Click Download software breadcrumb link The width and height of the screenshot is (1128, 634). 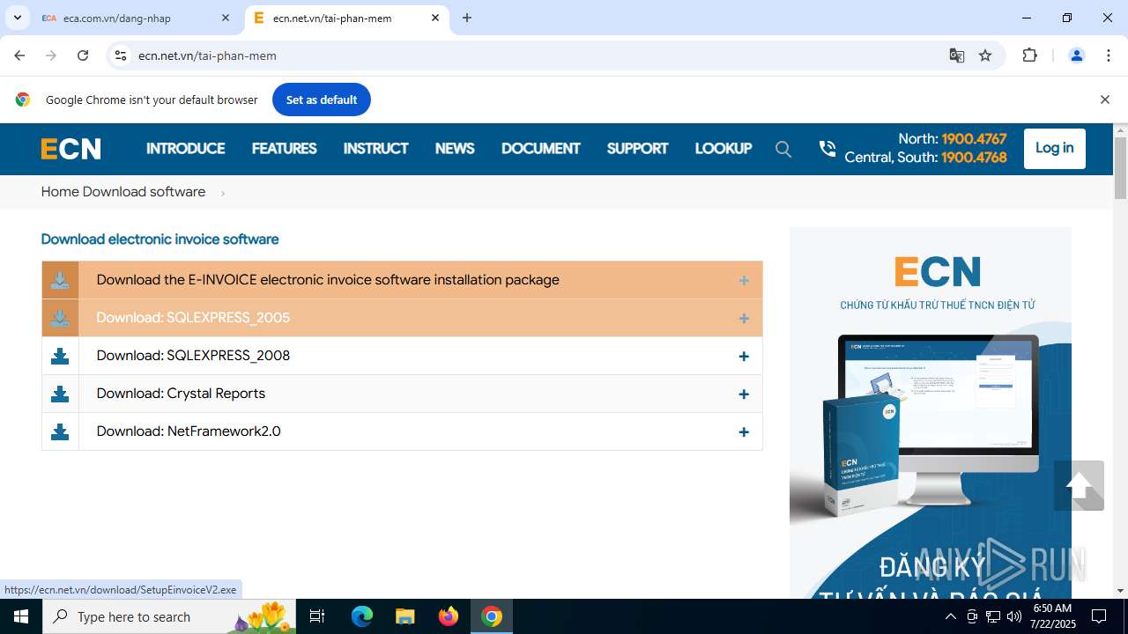(144, 192)
